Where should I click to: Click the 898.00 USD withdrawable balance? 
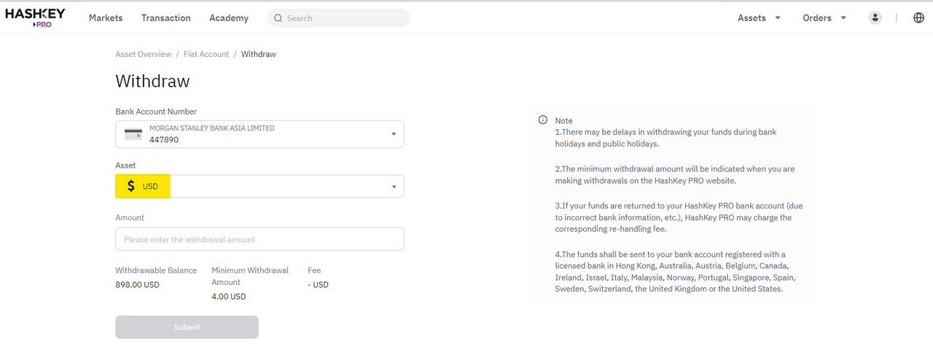137,284
